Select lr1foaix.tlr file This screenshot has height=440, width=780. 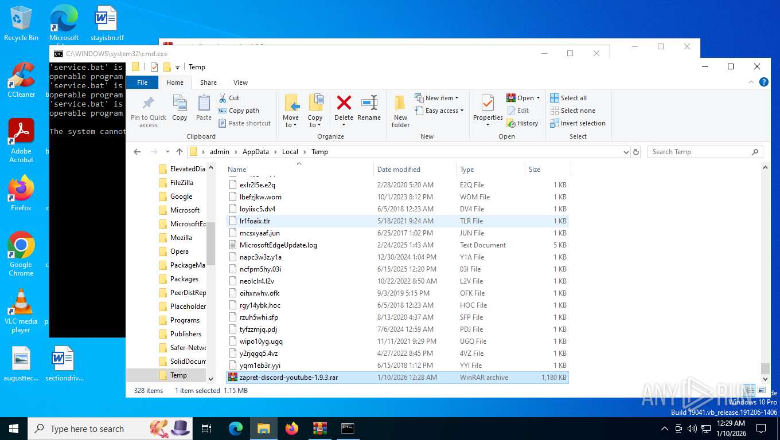(x=397, y=221)
